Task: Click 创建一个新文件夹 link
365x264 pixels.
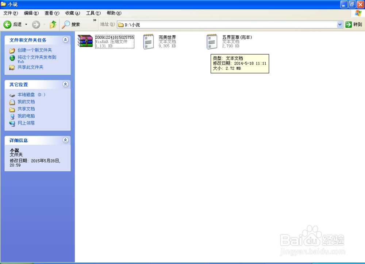Action: click(x=35, y=50)
